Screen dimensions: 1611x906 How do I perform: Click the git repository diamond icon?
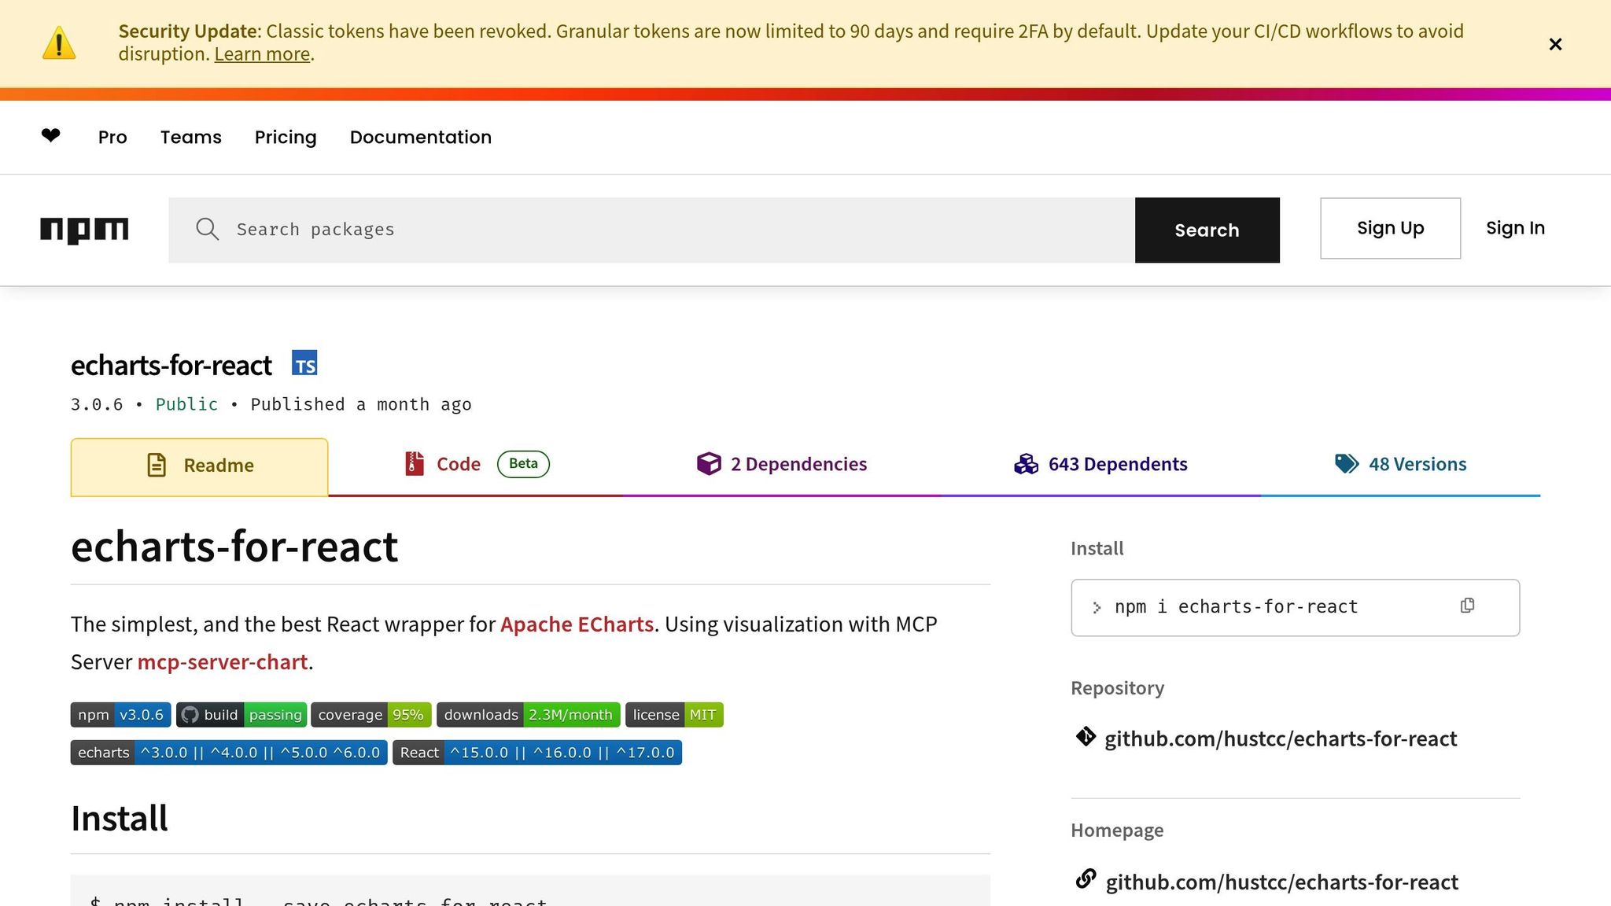[1086, 737]
